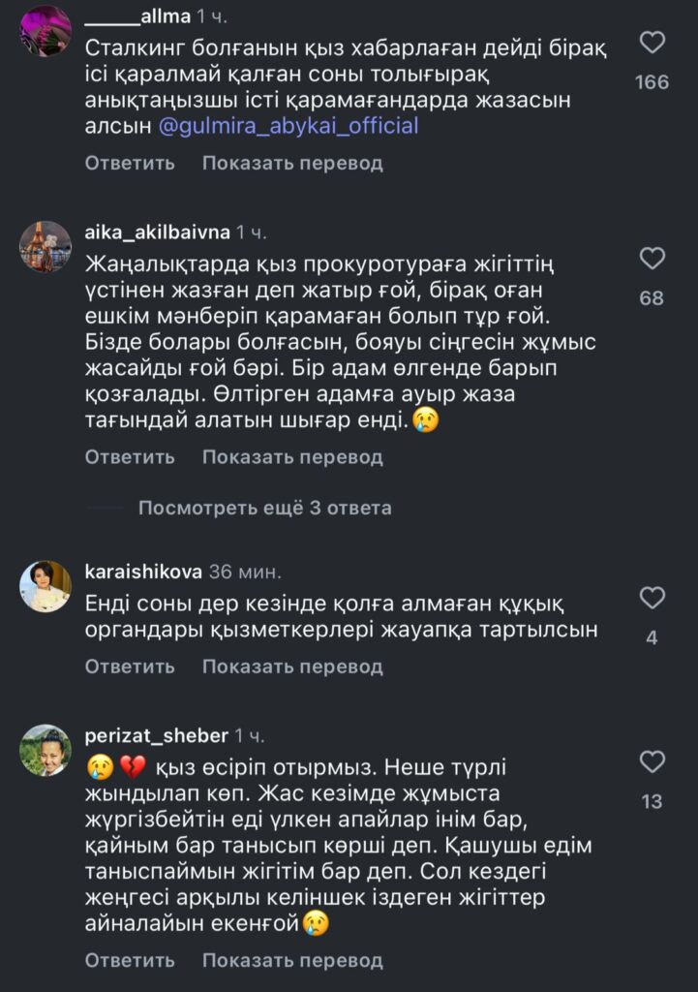Like aika_akilbaivna's comment with heart icon
This screenshot has height=992, width=698.
tap(653, 259)
